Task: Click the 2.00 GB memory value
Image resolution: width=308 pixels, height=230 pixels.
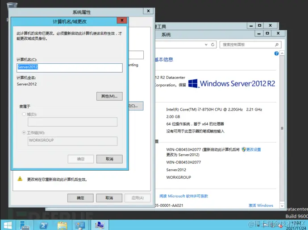Action: [x=173, y=117]
